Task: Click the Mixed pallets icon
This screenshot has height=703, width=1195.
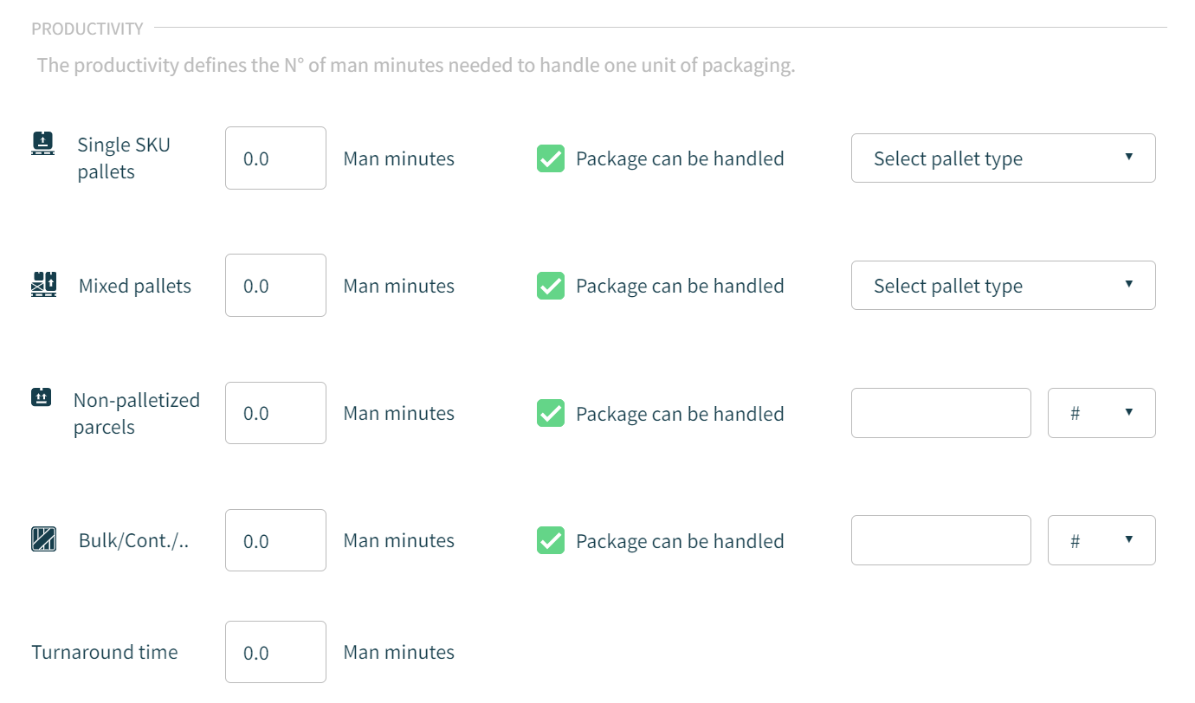Action: (43, 284)
